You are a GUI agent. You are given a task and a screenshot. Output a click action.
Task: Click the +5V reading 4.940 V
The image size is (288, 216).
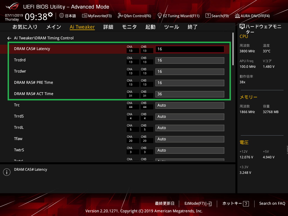(269, 157)
